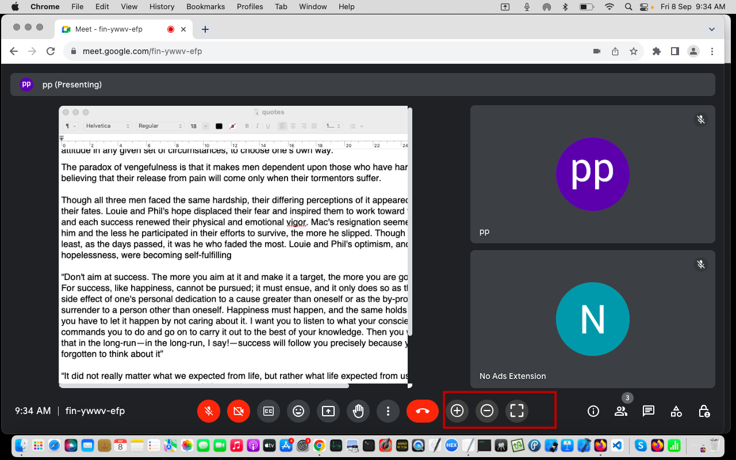
Task: Show the participants list
Action: (x=621, y=411)
